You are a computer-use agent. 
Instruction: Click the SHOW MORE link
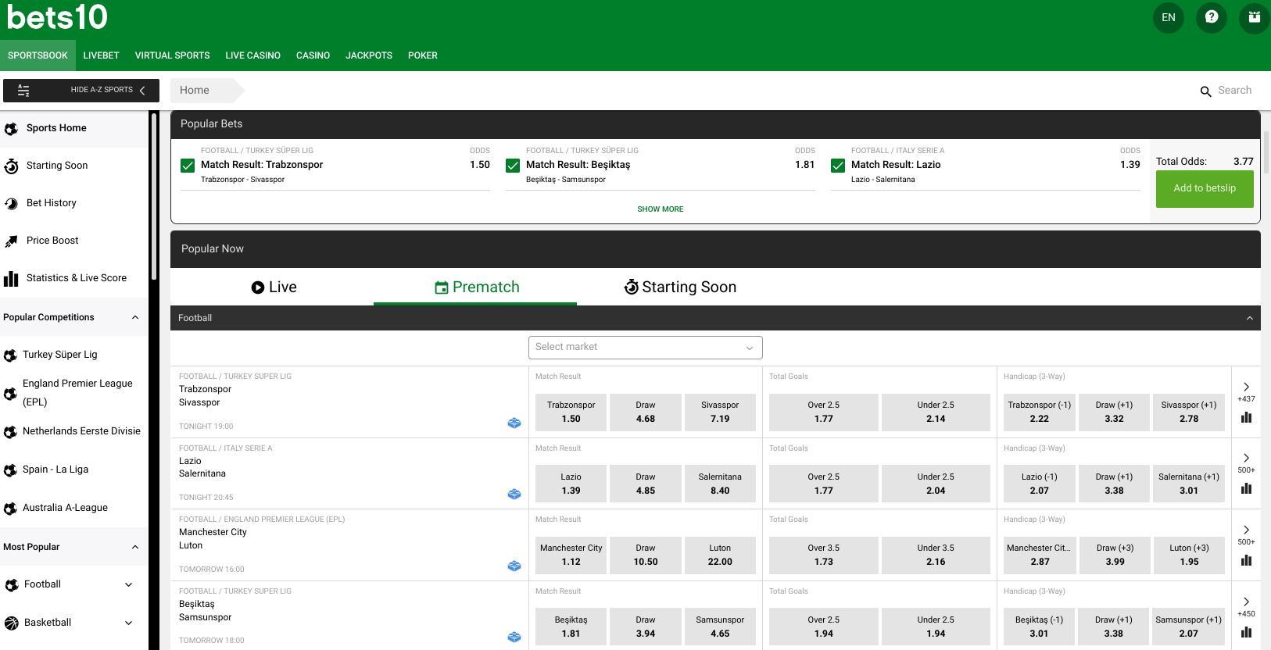[660, 209]
